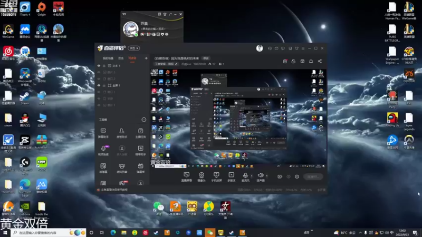Toggle lock on 全屏 1 layer

pos(104,85)
